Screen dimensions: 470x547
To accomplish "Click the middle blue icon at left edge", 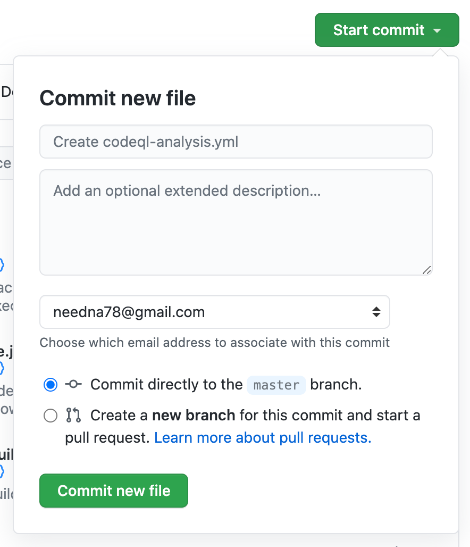I will click(x=2, y=368).
